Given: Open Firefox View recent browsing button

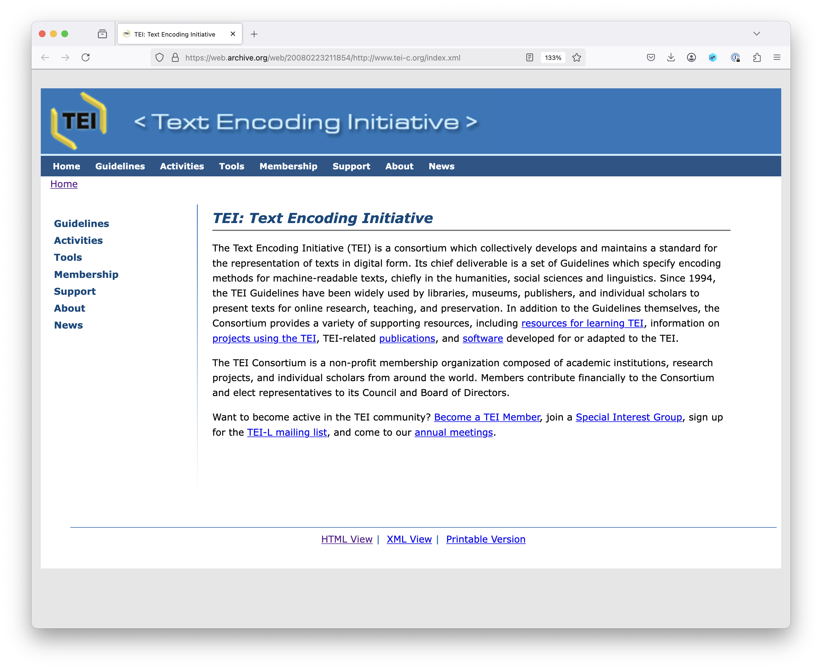Looking at the screenshot, I should click(x=102, y=34).
